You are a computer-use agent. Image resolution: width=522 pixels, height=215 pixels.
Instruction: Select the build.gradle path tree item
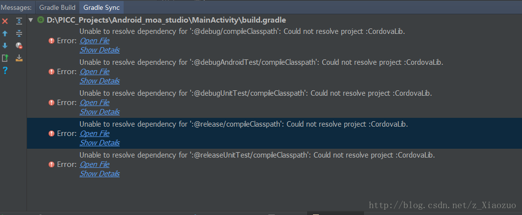pos(166,20)
